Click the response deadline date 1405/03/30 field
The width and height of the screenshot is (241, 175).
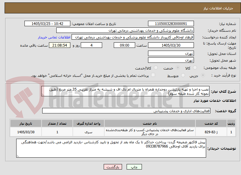(171, 45)
